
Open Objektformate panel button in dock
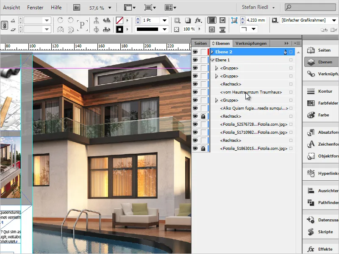322,156
